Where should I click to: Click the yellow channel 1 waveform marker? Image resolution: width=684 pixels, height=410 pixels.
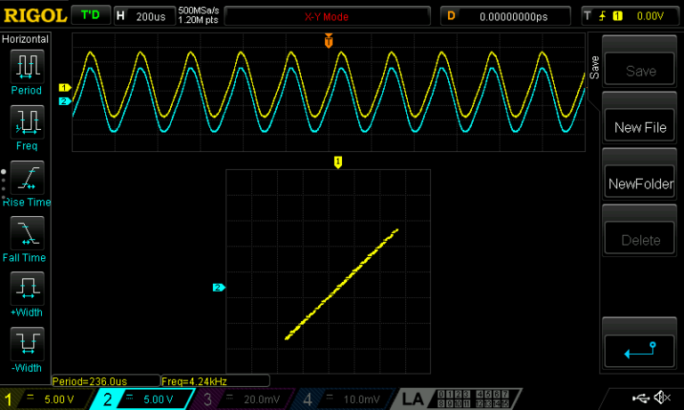click(64, 87)
